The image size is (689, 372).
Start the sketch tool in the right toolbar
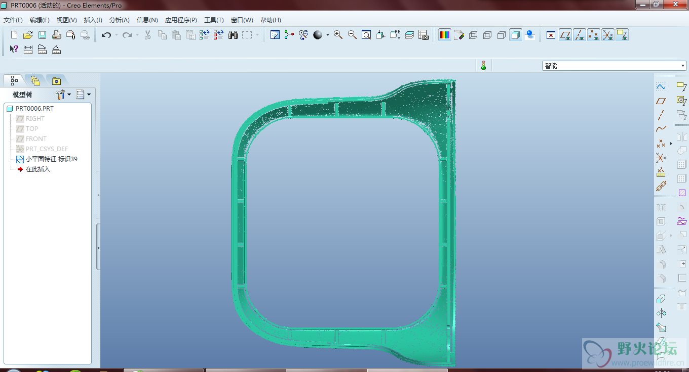tap(661, 86)
